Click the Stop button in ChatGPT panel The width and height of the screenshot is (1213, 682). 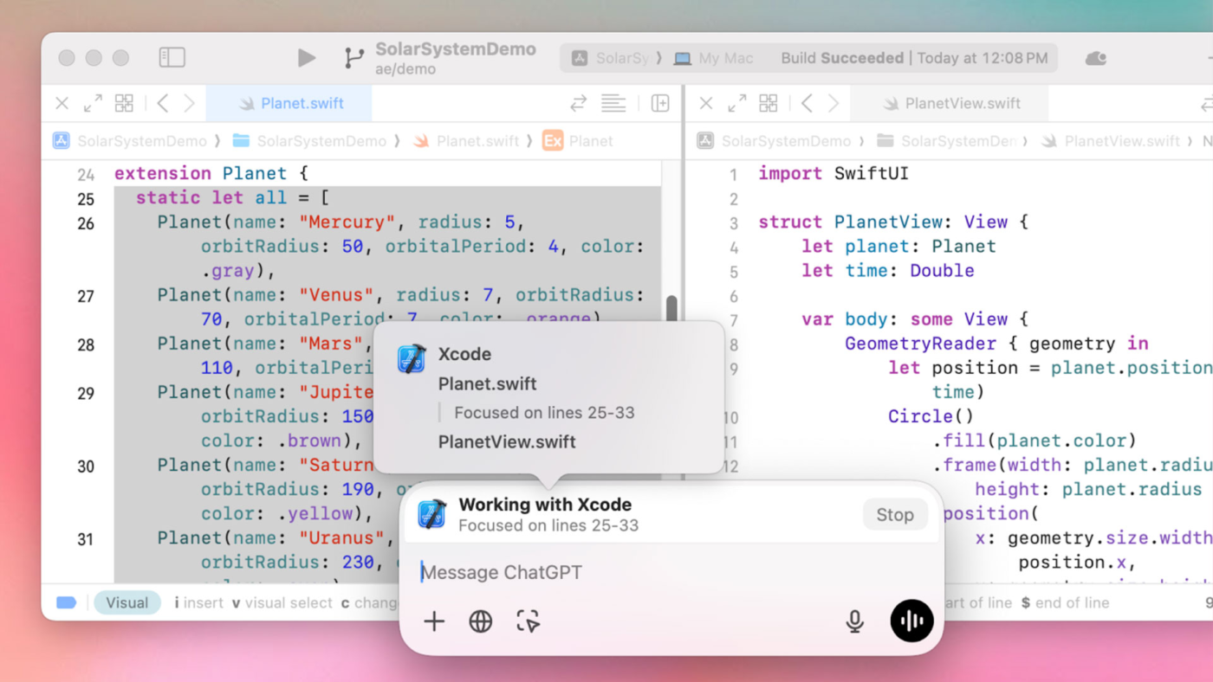click(894, 515)
